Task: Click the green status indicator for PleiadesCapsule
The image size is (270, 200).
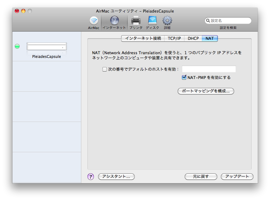Action: point(17,46)
